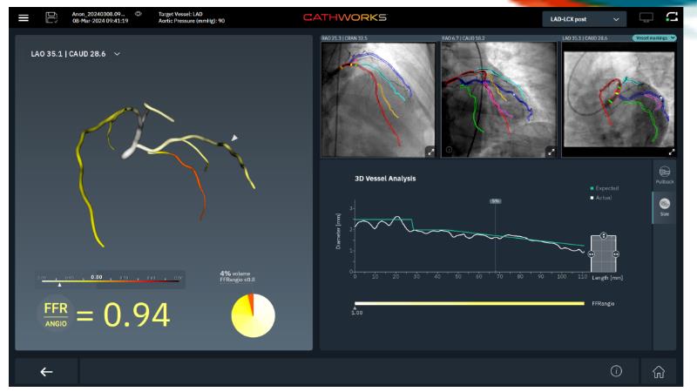
Task: Click the save report icon
Action: click(51, 17)
